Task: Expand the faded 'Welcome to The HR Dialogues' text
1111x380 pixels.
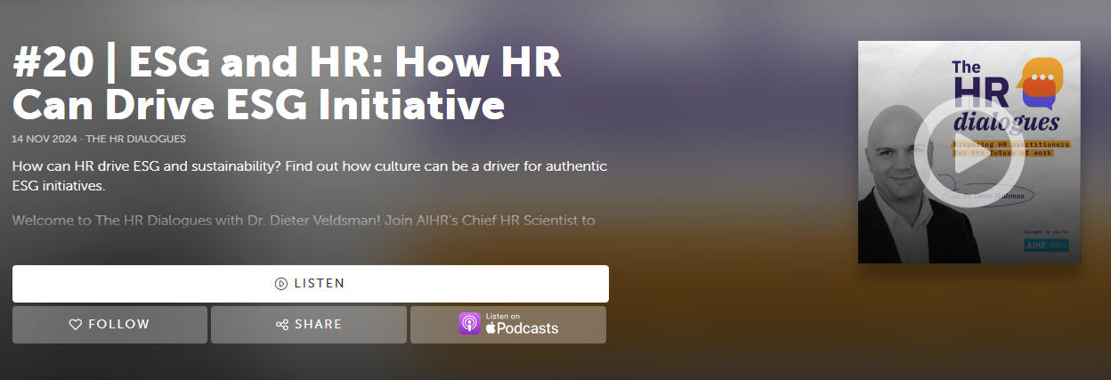Action: tap(303, 220)
